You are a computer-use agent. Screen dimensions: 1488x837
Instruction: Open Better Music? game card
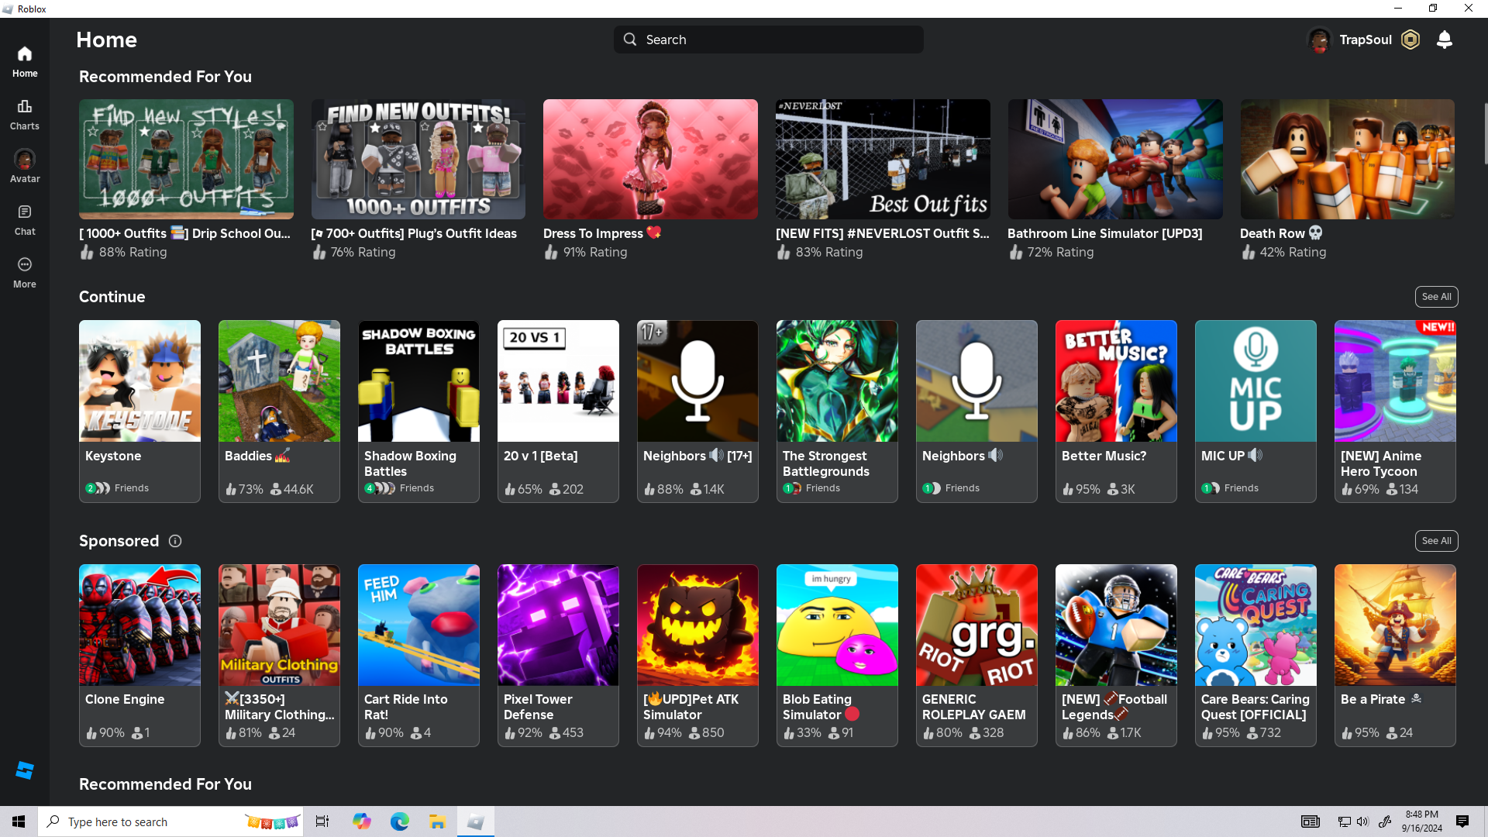[1116, 411]
